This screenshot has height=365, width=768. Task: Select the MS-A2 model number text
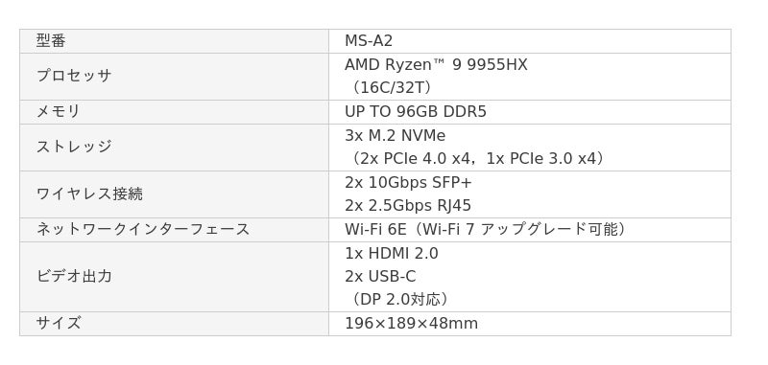coord(369,41)
